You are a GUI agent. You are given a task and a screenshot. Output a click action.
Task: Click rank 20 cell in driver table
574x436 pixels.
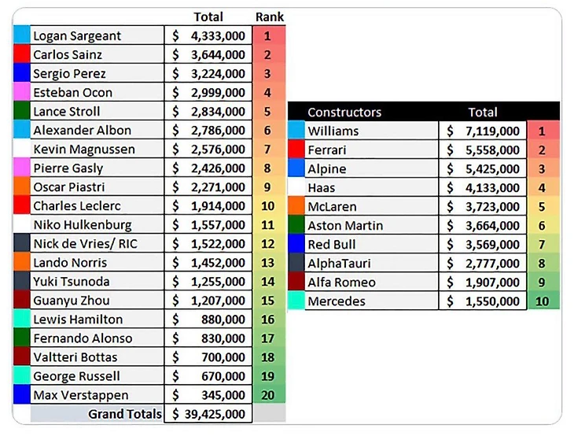(x=268, y=395)
